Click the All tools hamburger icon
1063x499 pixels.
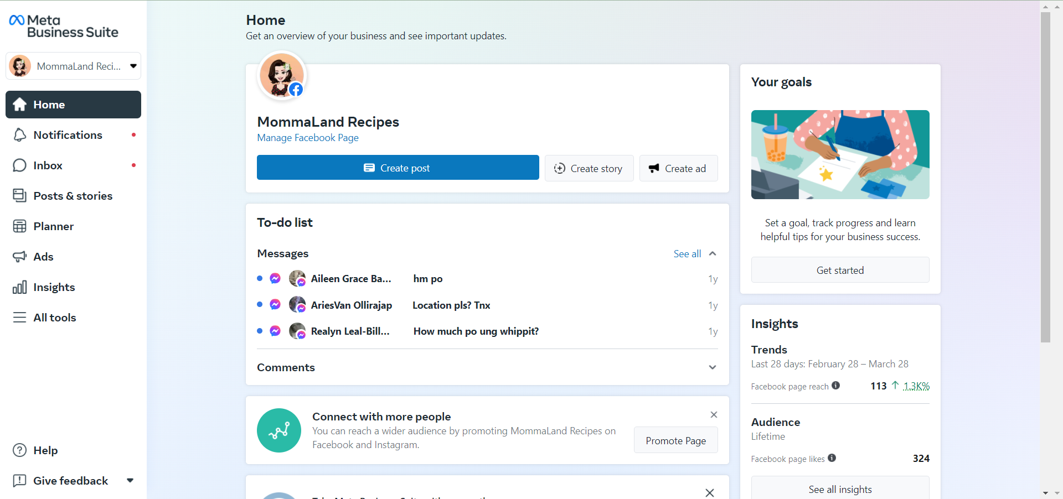[x=20, y=318]
